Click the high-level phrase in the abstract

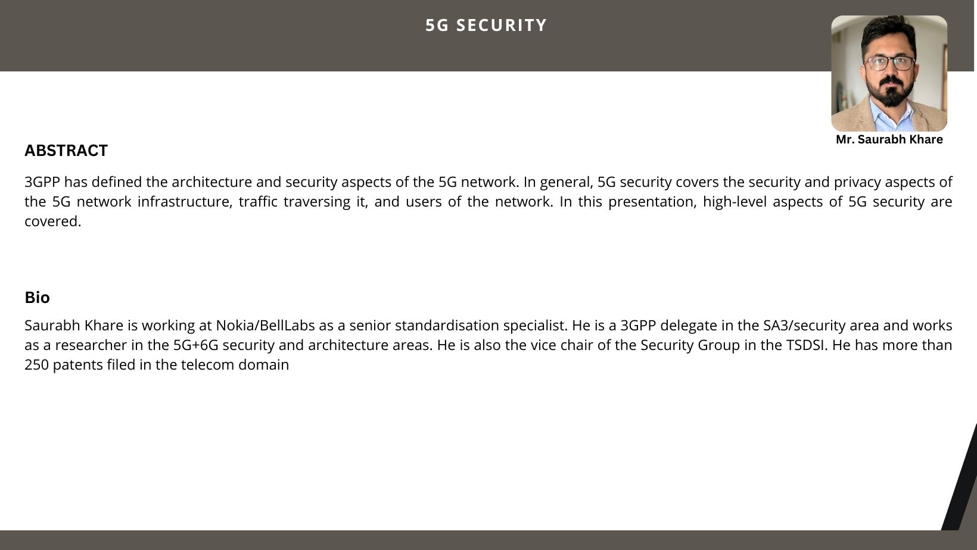pyautogui.click(x=735, y=202)
